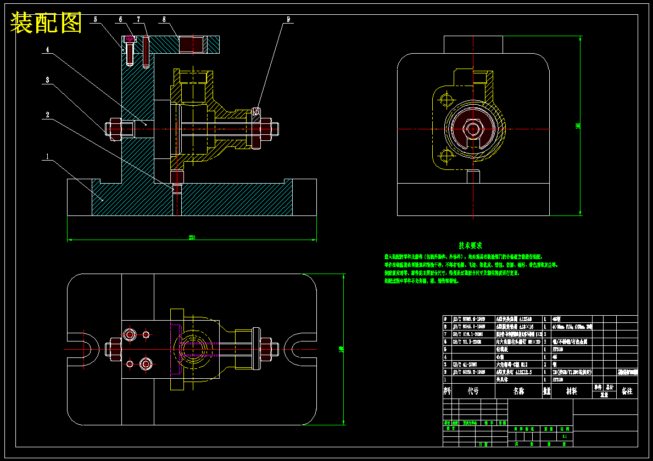Viewport: 653px width, 461px height.
Task: Click the 材料 header cell in parts list
Action: click(572, 391)
